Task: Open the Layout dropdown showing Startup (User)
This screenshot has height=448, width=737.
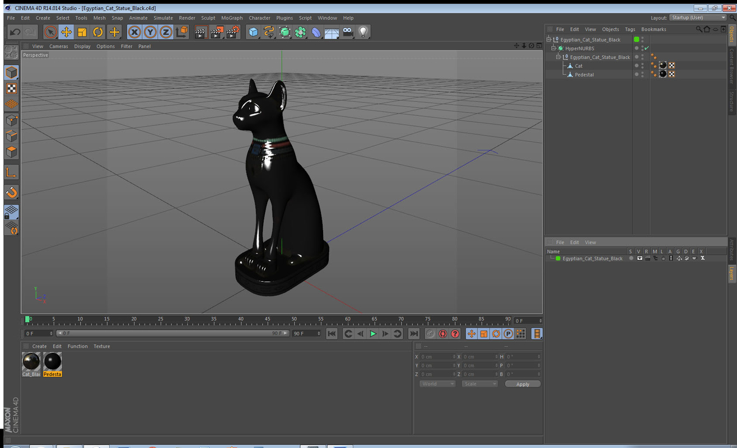Action: point(698,17)
